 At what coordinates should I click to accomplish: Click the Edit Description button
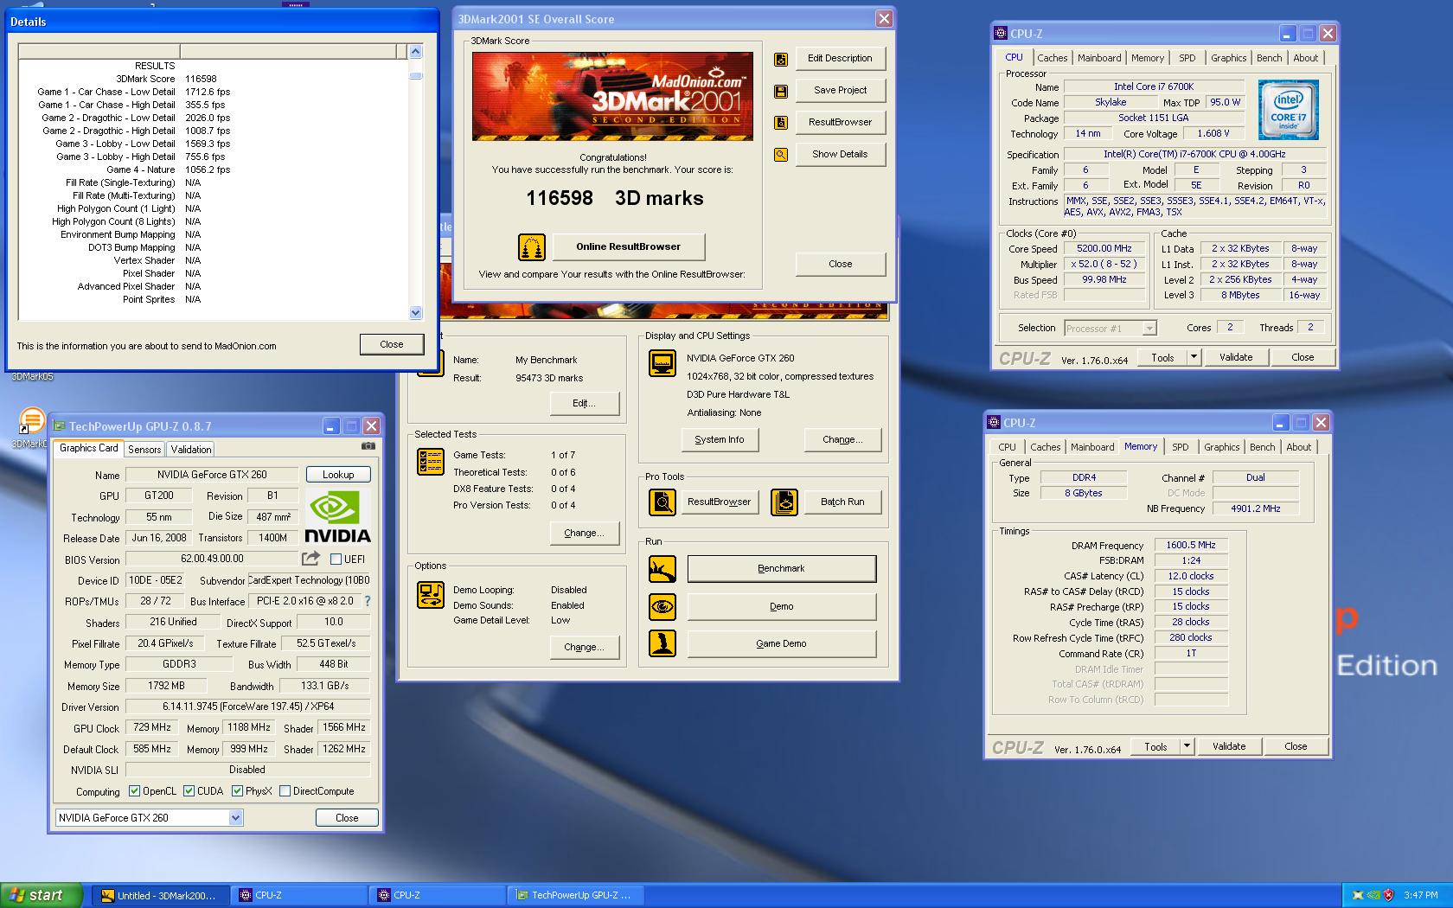840,59
